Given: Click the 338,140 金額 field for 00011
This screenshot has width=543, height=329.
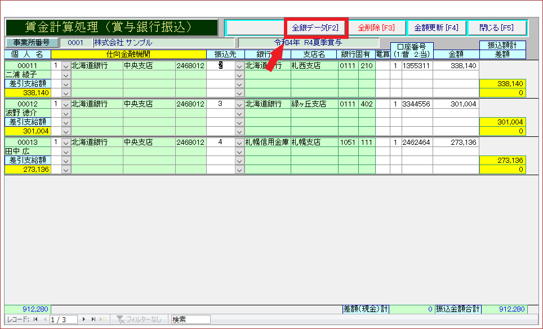Looking at the screenshot, I should [455, 66].
